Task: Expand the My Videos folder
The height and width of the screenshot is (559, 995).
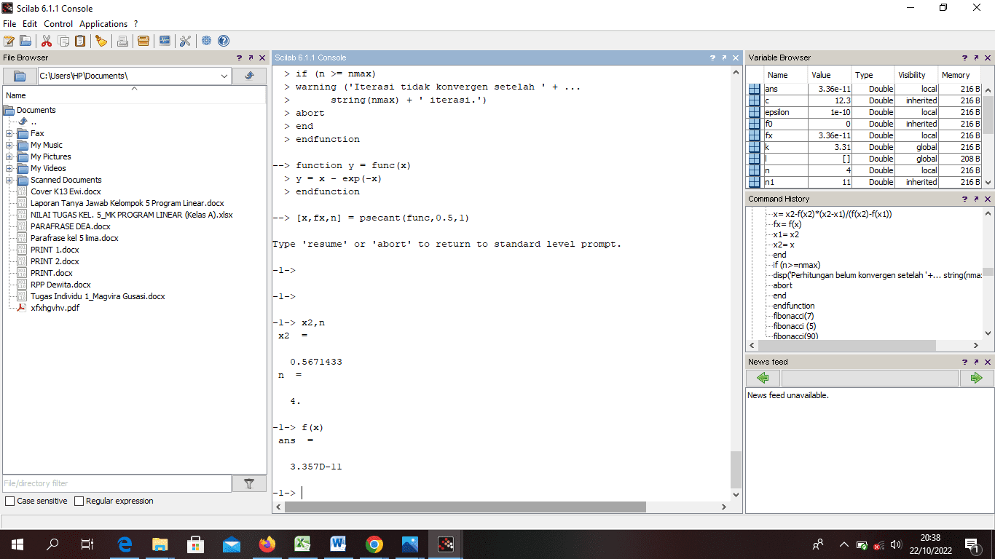Action: (9, 168)
